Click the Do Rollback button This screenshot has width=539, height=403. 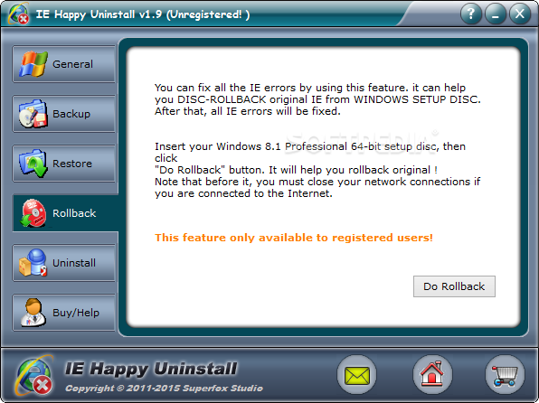454,286
